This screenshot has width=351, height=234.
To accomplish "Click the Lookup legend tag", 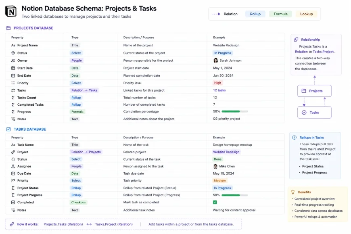I will click(x=307, y=14).
